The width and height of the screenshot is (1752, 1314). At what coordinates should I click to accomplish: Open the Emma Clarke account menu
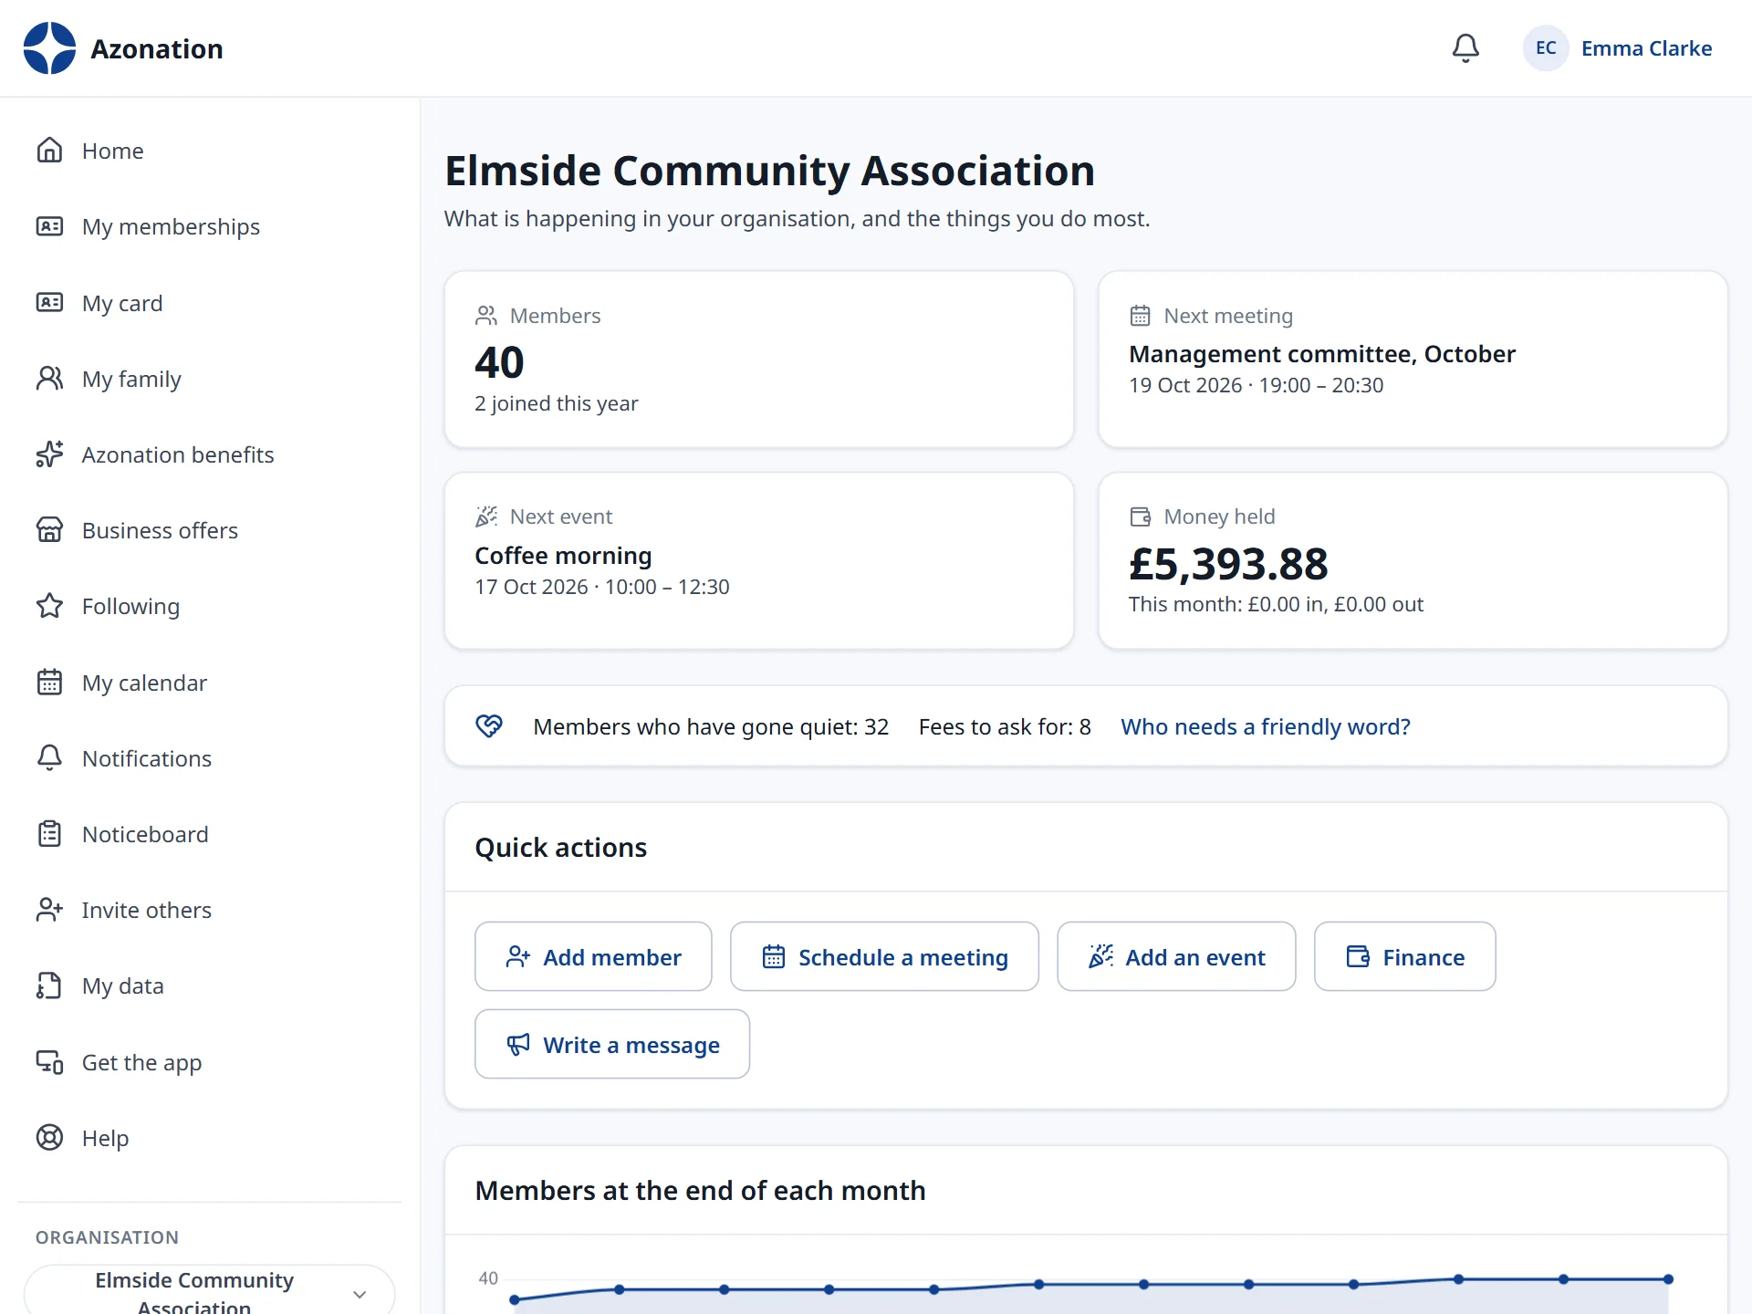(1618, 48)
